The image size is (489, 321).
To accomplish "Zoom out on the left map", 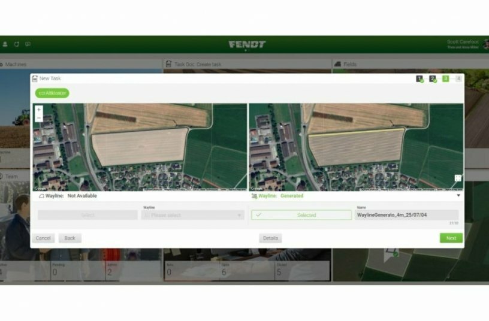I will (39, 118).
